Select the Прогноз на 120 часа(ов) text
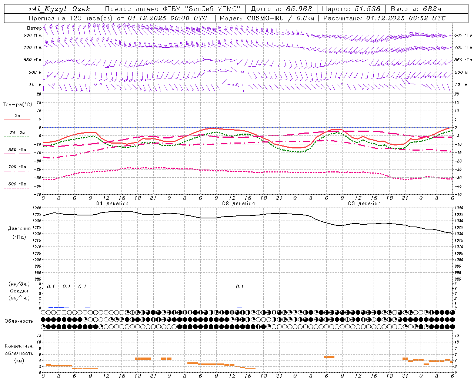Viewport: 474px width, 379px height. (71, 18)
